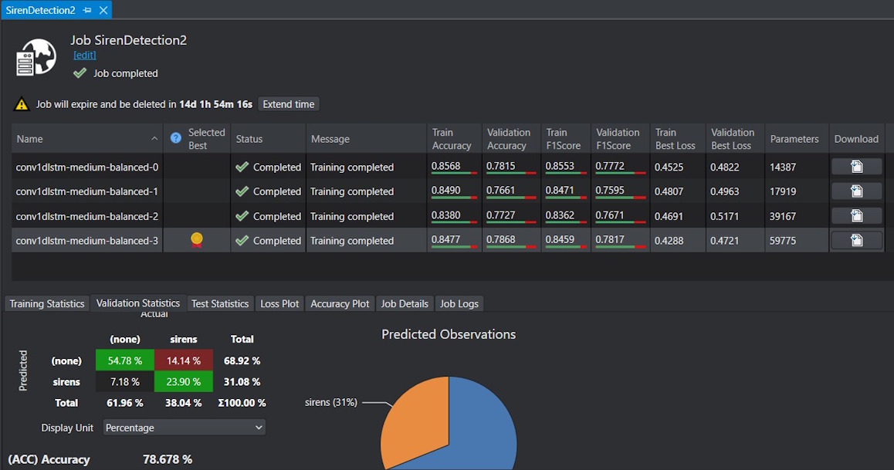Click the job server globe icon
Image resolution: width=894 pixels, height=470 pixels.
tap(36, 58)
